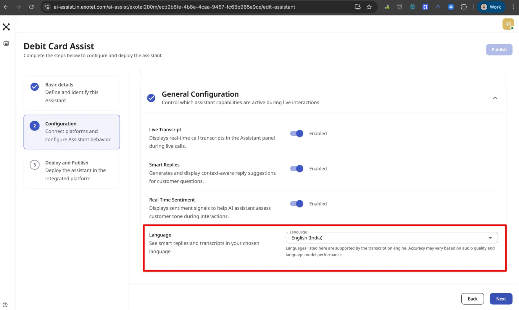Go back with browser back arrow

pyautogui.click(x=6, y=7)
